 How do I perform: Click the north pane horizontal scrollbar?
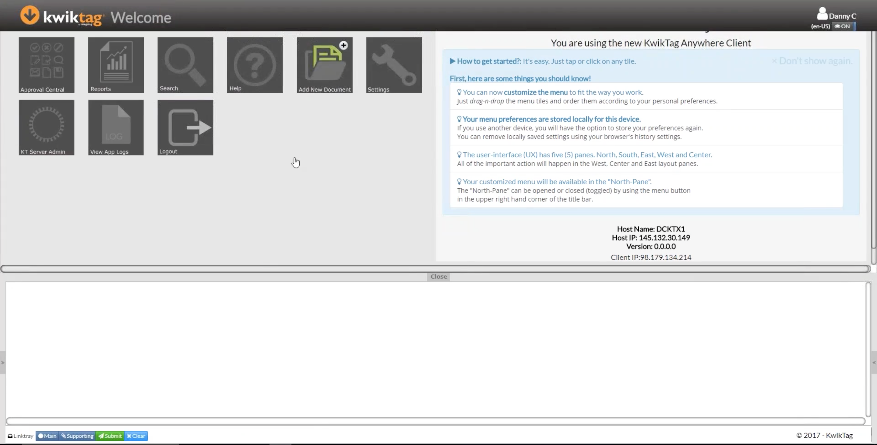click(x=435, y=269)
